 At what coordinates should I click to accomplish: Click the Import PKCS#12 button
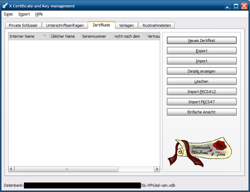coord(202,92)
